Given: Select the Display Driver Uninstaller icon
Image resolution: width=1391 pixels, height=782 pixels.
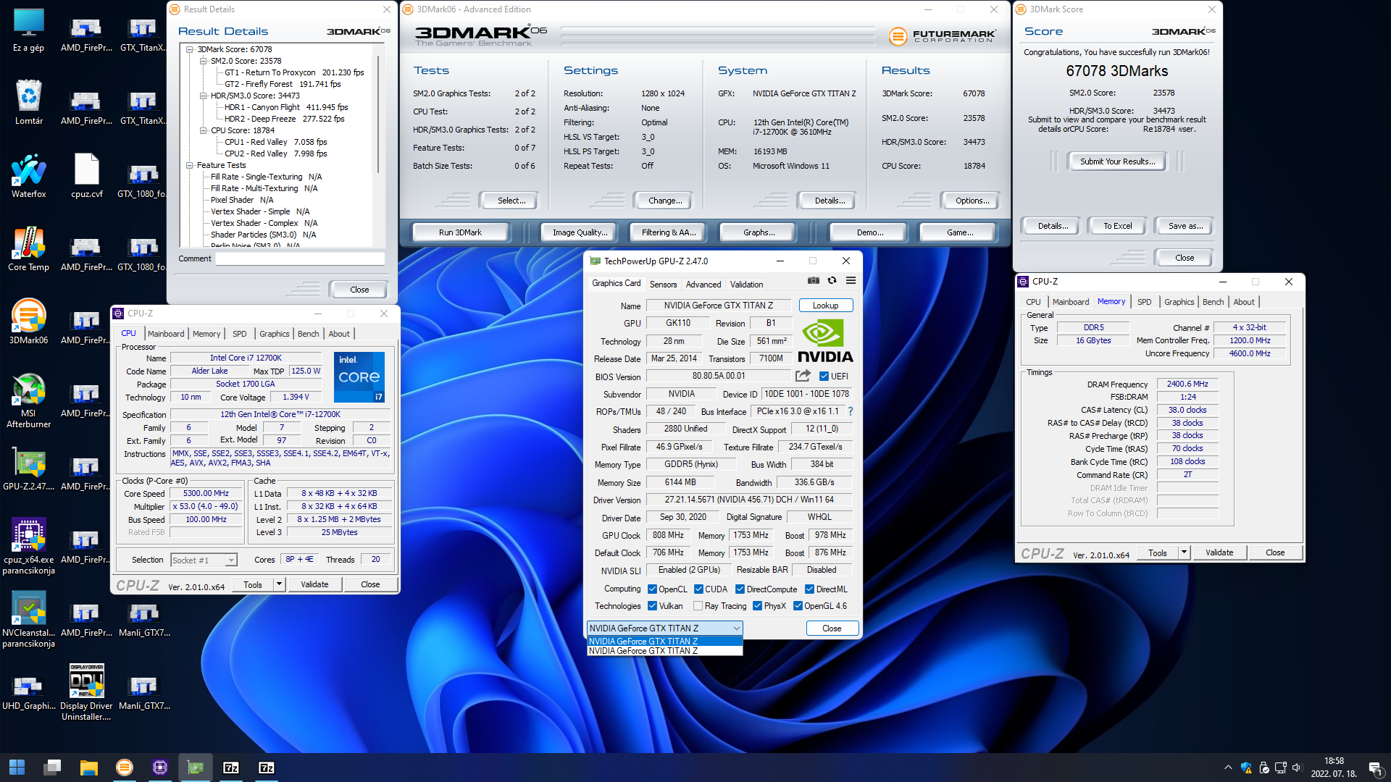Looking at the screenshot, I should pos(87,693).
